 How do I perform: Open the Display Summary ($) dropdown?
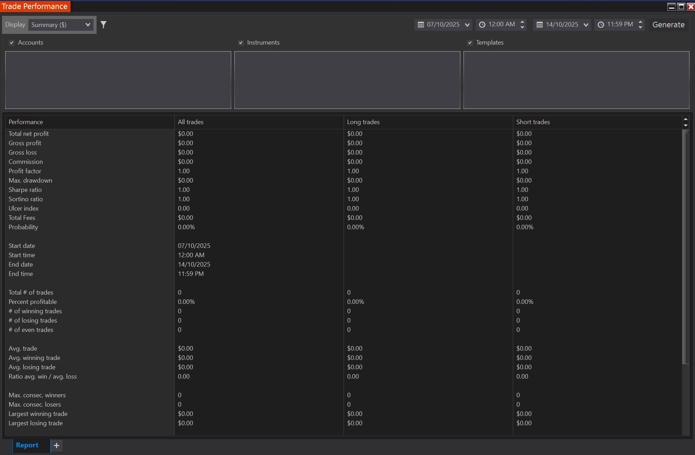61,25
